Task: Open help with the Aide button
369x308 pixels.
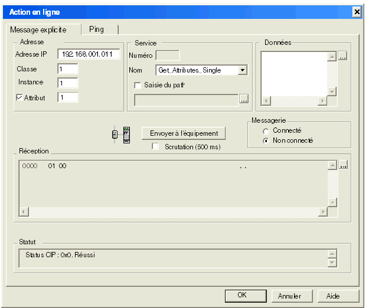Action: [338, 296]
